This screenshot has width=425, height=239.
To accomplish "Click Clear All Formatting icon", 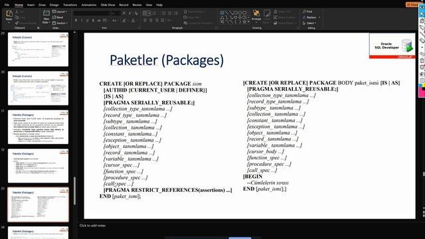I will 136,13.
